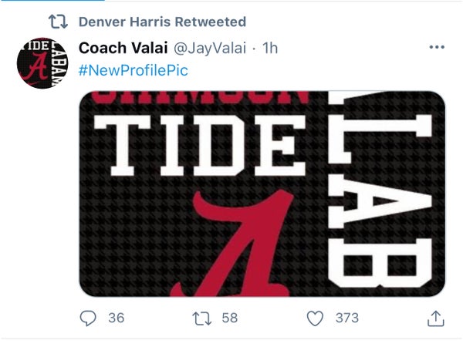Screen dimensions: 463x347
Task: Click the like count 373
Action: click(345, 318)
